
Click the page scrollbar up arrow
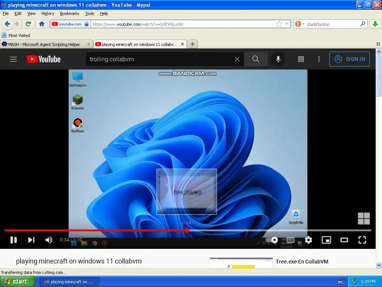pos(379,52)
